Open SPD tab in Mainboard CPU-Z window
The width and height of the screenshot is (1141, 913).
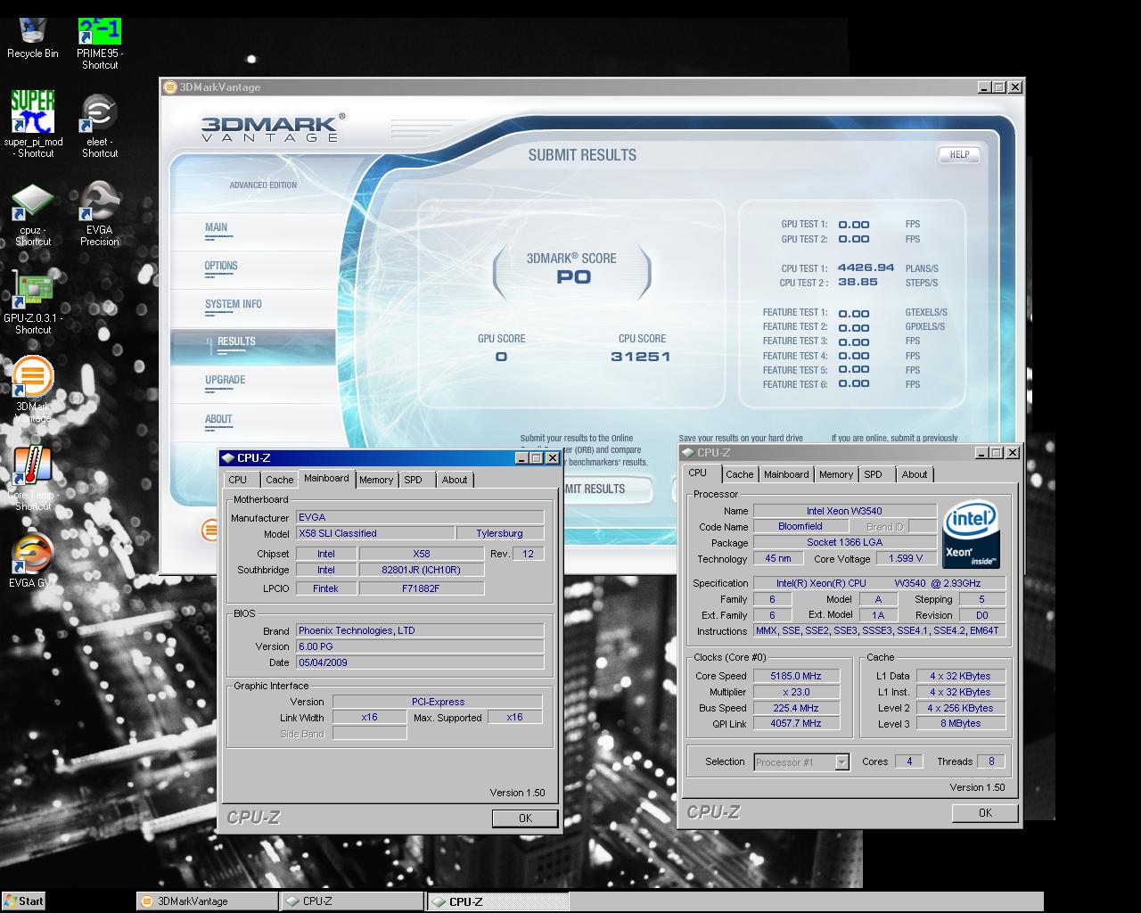coord(413,480)
